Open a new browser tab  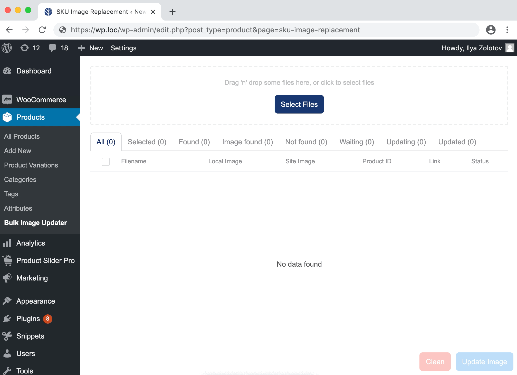(173, 12)
